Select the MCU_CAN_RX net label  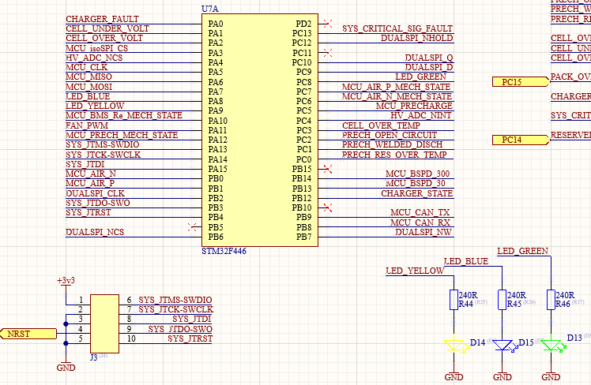(x=420, y=222)
